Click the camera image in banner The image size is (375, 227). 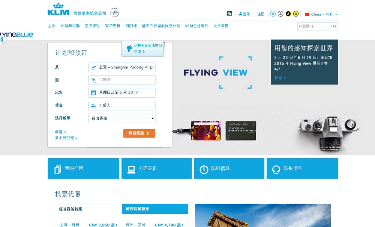329,133
